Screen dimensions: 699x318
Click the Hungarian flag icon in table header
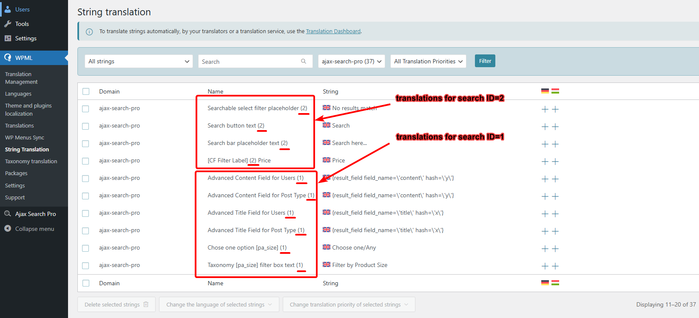(555, 91)
